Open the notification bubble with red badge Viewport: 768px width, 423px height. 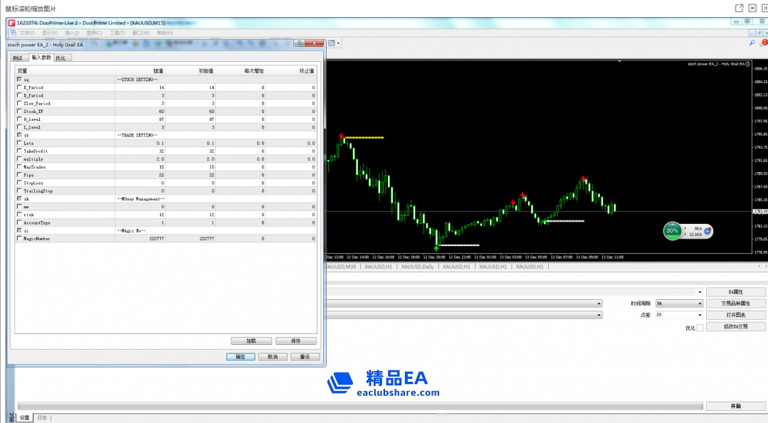(763, 43)
